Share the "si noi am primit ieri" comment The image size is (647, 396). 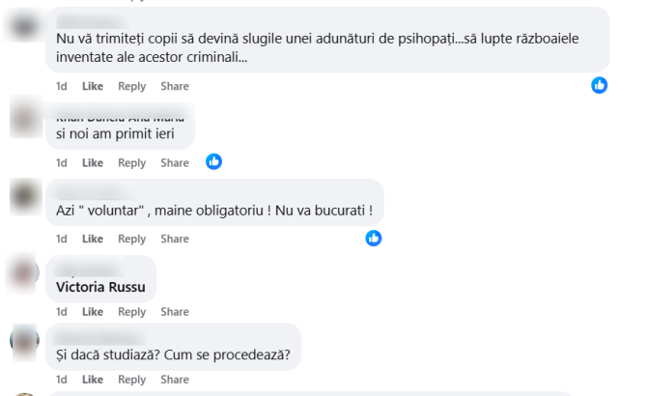[x=175, y=163]
